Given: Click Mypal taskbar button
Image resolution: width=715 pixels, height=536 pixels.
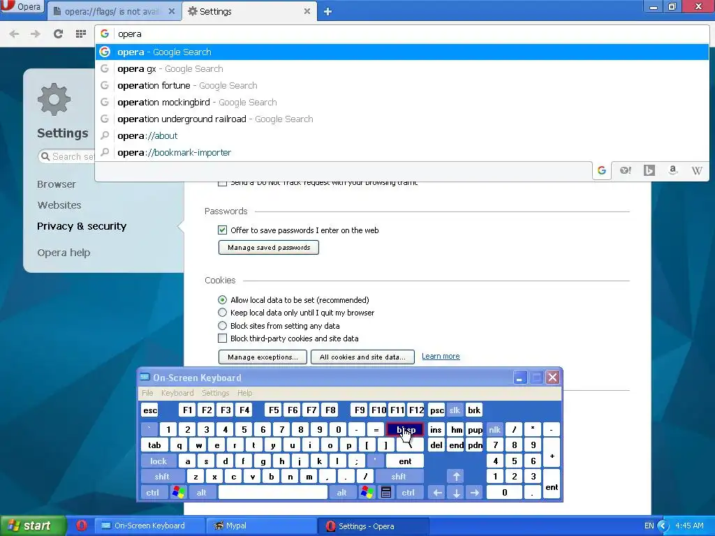Looking at the screenshot, I should point(262,526).
